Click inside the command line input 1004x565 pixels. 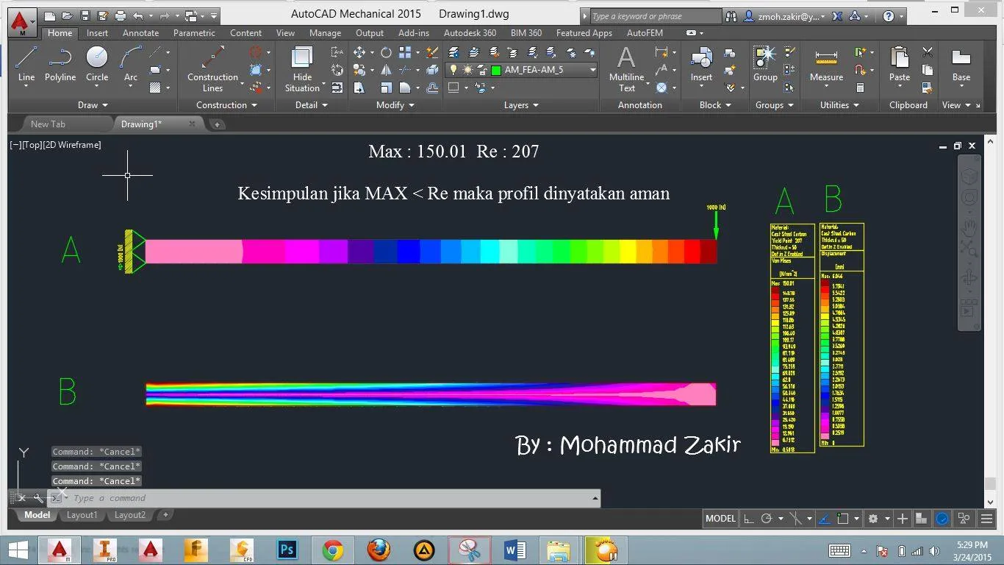click(x=220, y=498)
